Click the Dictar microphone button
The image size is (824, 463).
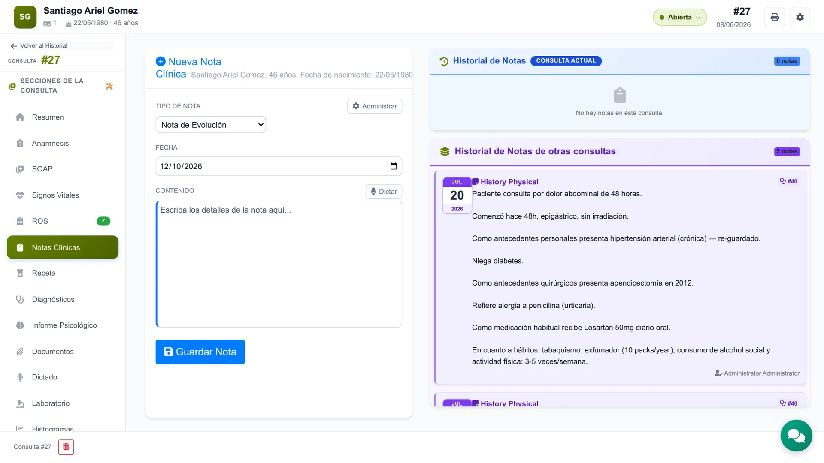click(x=384, y=192)
